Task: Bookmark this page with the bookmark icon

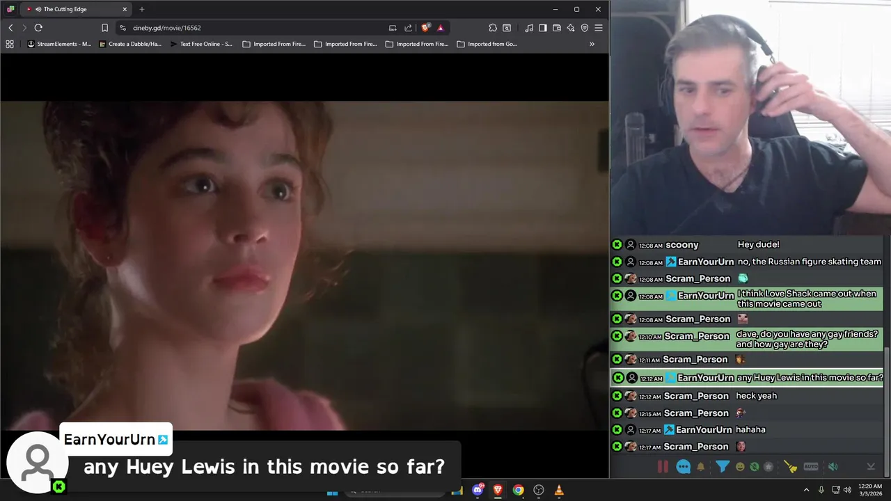Action: 104,28
